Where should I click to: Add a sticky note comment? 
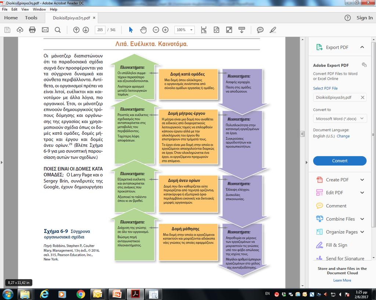pos(260,30)
